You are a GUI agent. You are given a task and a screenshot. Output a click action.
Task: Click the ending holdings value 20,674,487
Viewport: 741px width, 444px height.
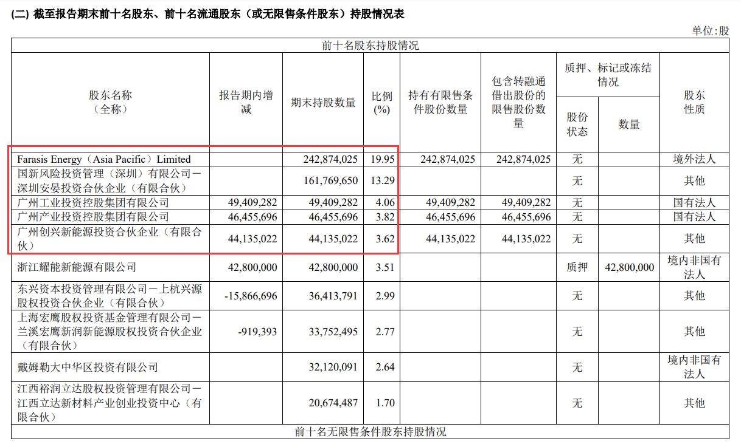click(x=333, y=403)
